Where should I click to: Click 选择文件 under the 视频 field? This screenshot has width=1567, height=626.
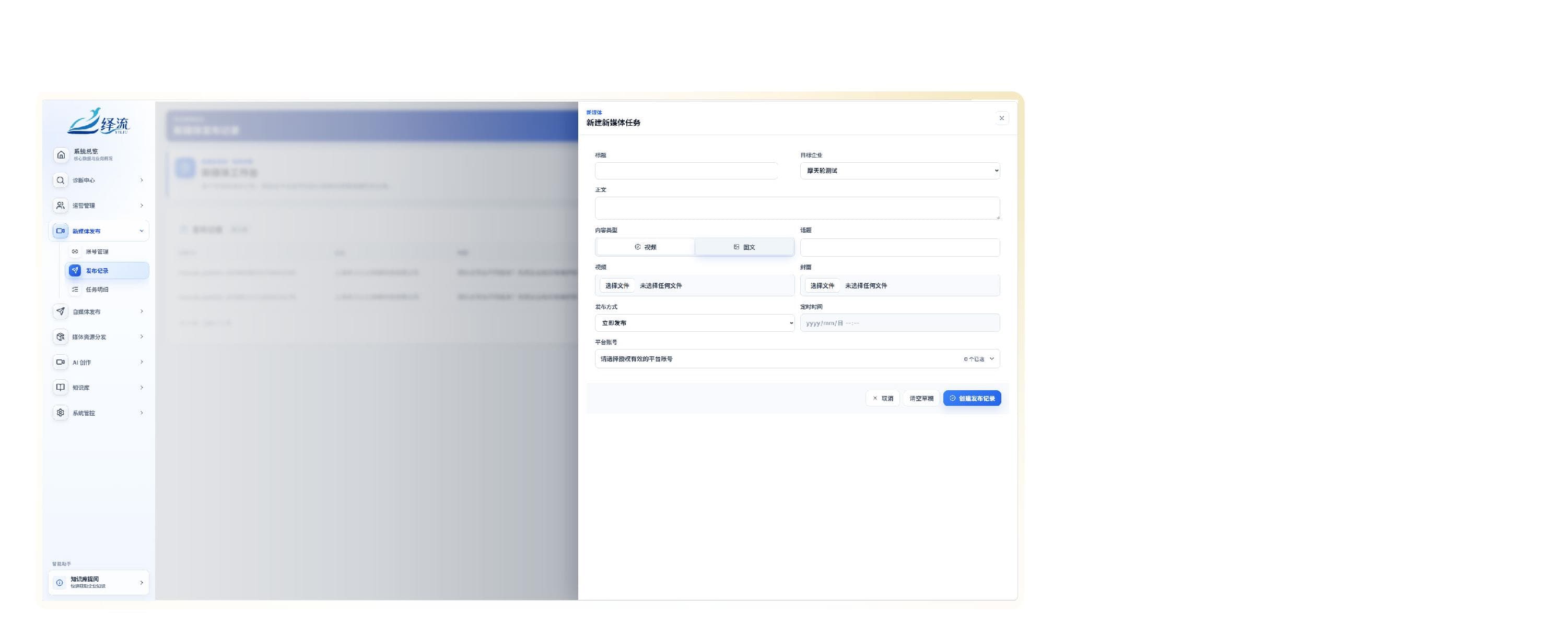tap(617, 286)
